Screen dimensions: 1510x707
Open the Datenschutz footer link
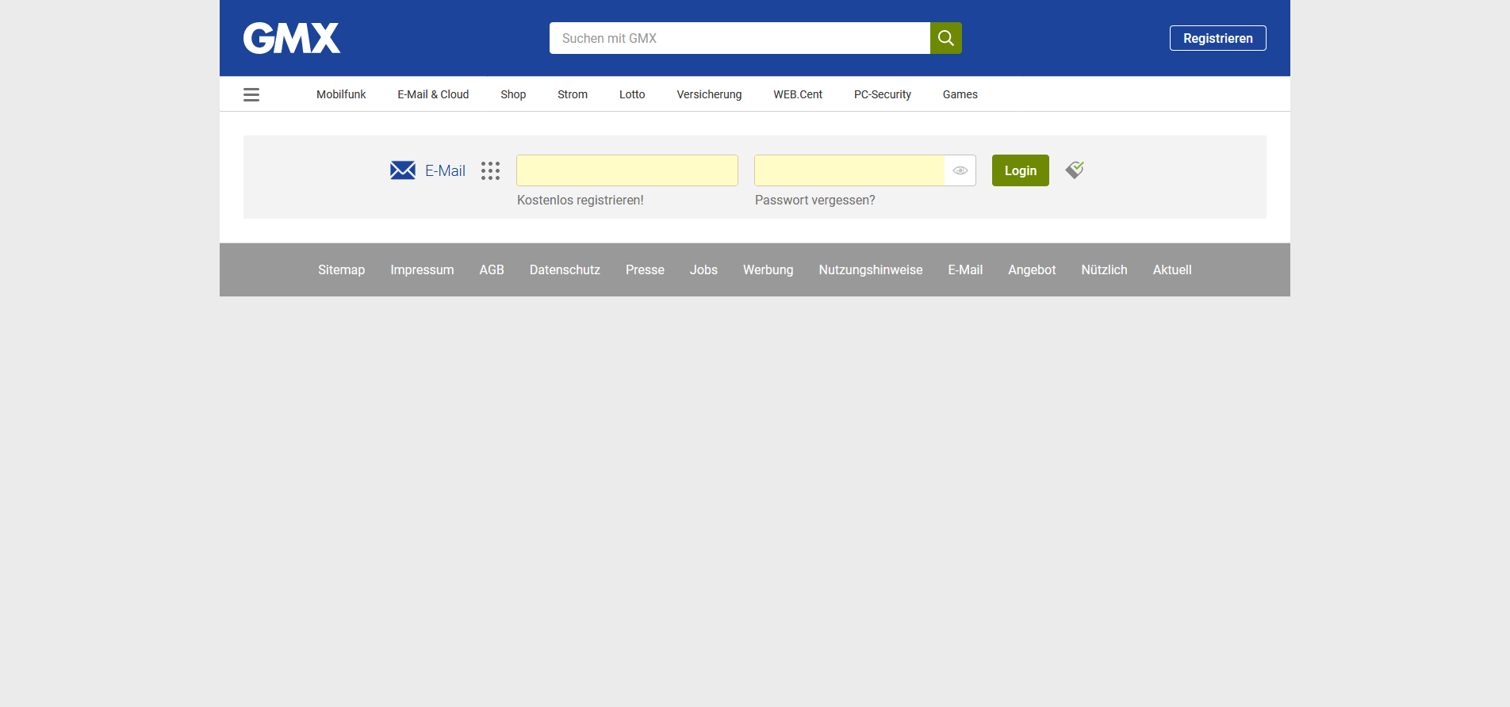565,270
